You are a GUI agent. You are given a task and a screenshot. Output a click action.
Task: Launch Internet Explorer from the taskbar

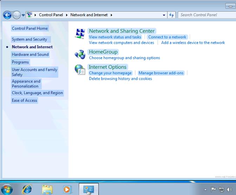(x=27, y=189)
